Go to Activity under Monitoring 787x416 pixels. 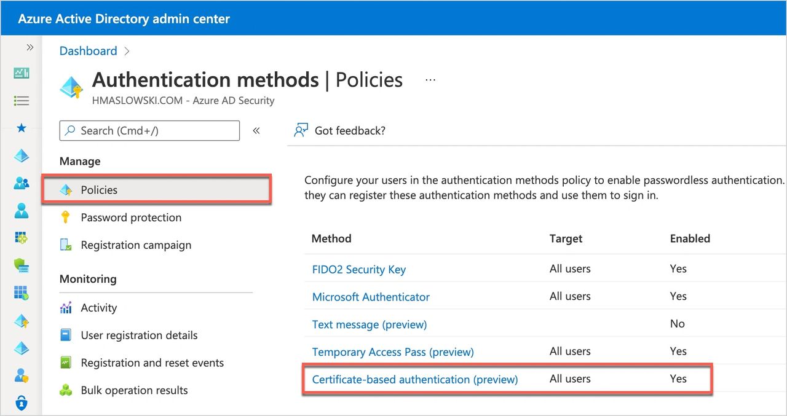tap(98, 308)
